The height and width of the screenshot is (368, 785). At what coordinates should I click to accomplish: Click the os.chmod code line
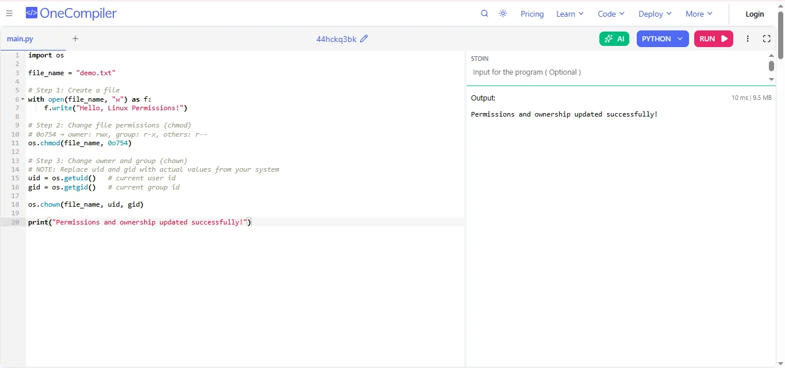click(80, 143)
